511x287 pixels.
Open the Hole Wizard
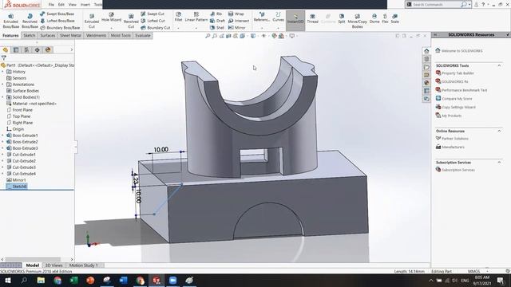[111, 18]
